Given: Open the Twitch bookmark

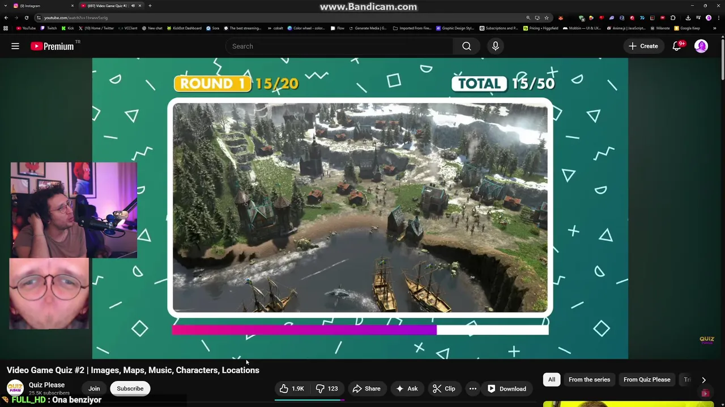Looking at the screenshot, I should (x=49, y=28).
